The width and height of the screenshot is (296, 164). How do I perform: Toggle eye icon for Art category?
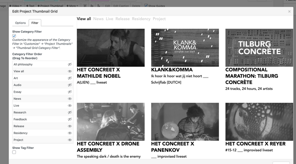70,78
